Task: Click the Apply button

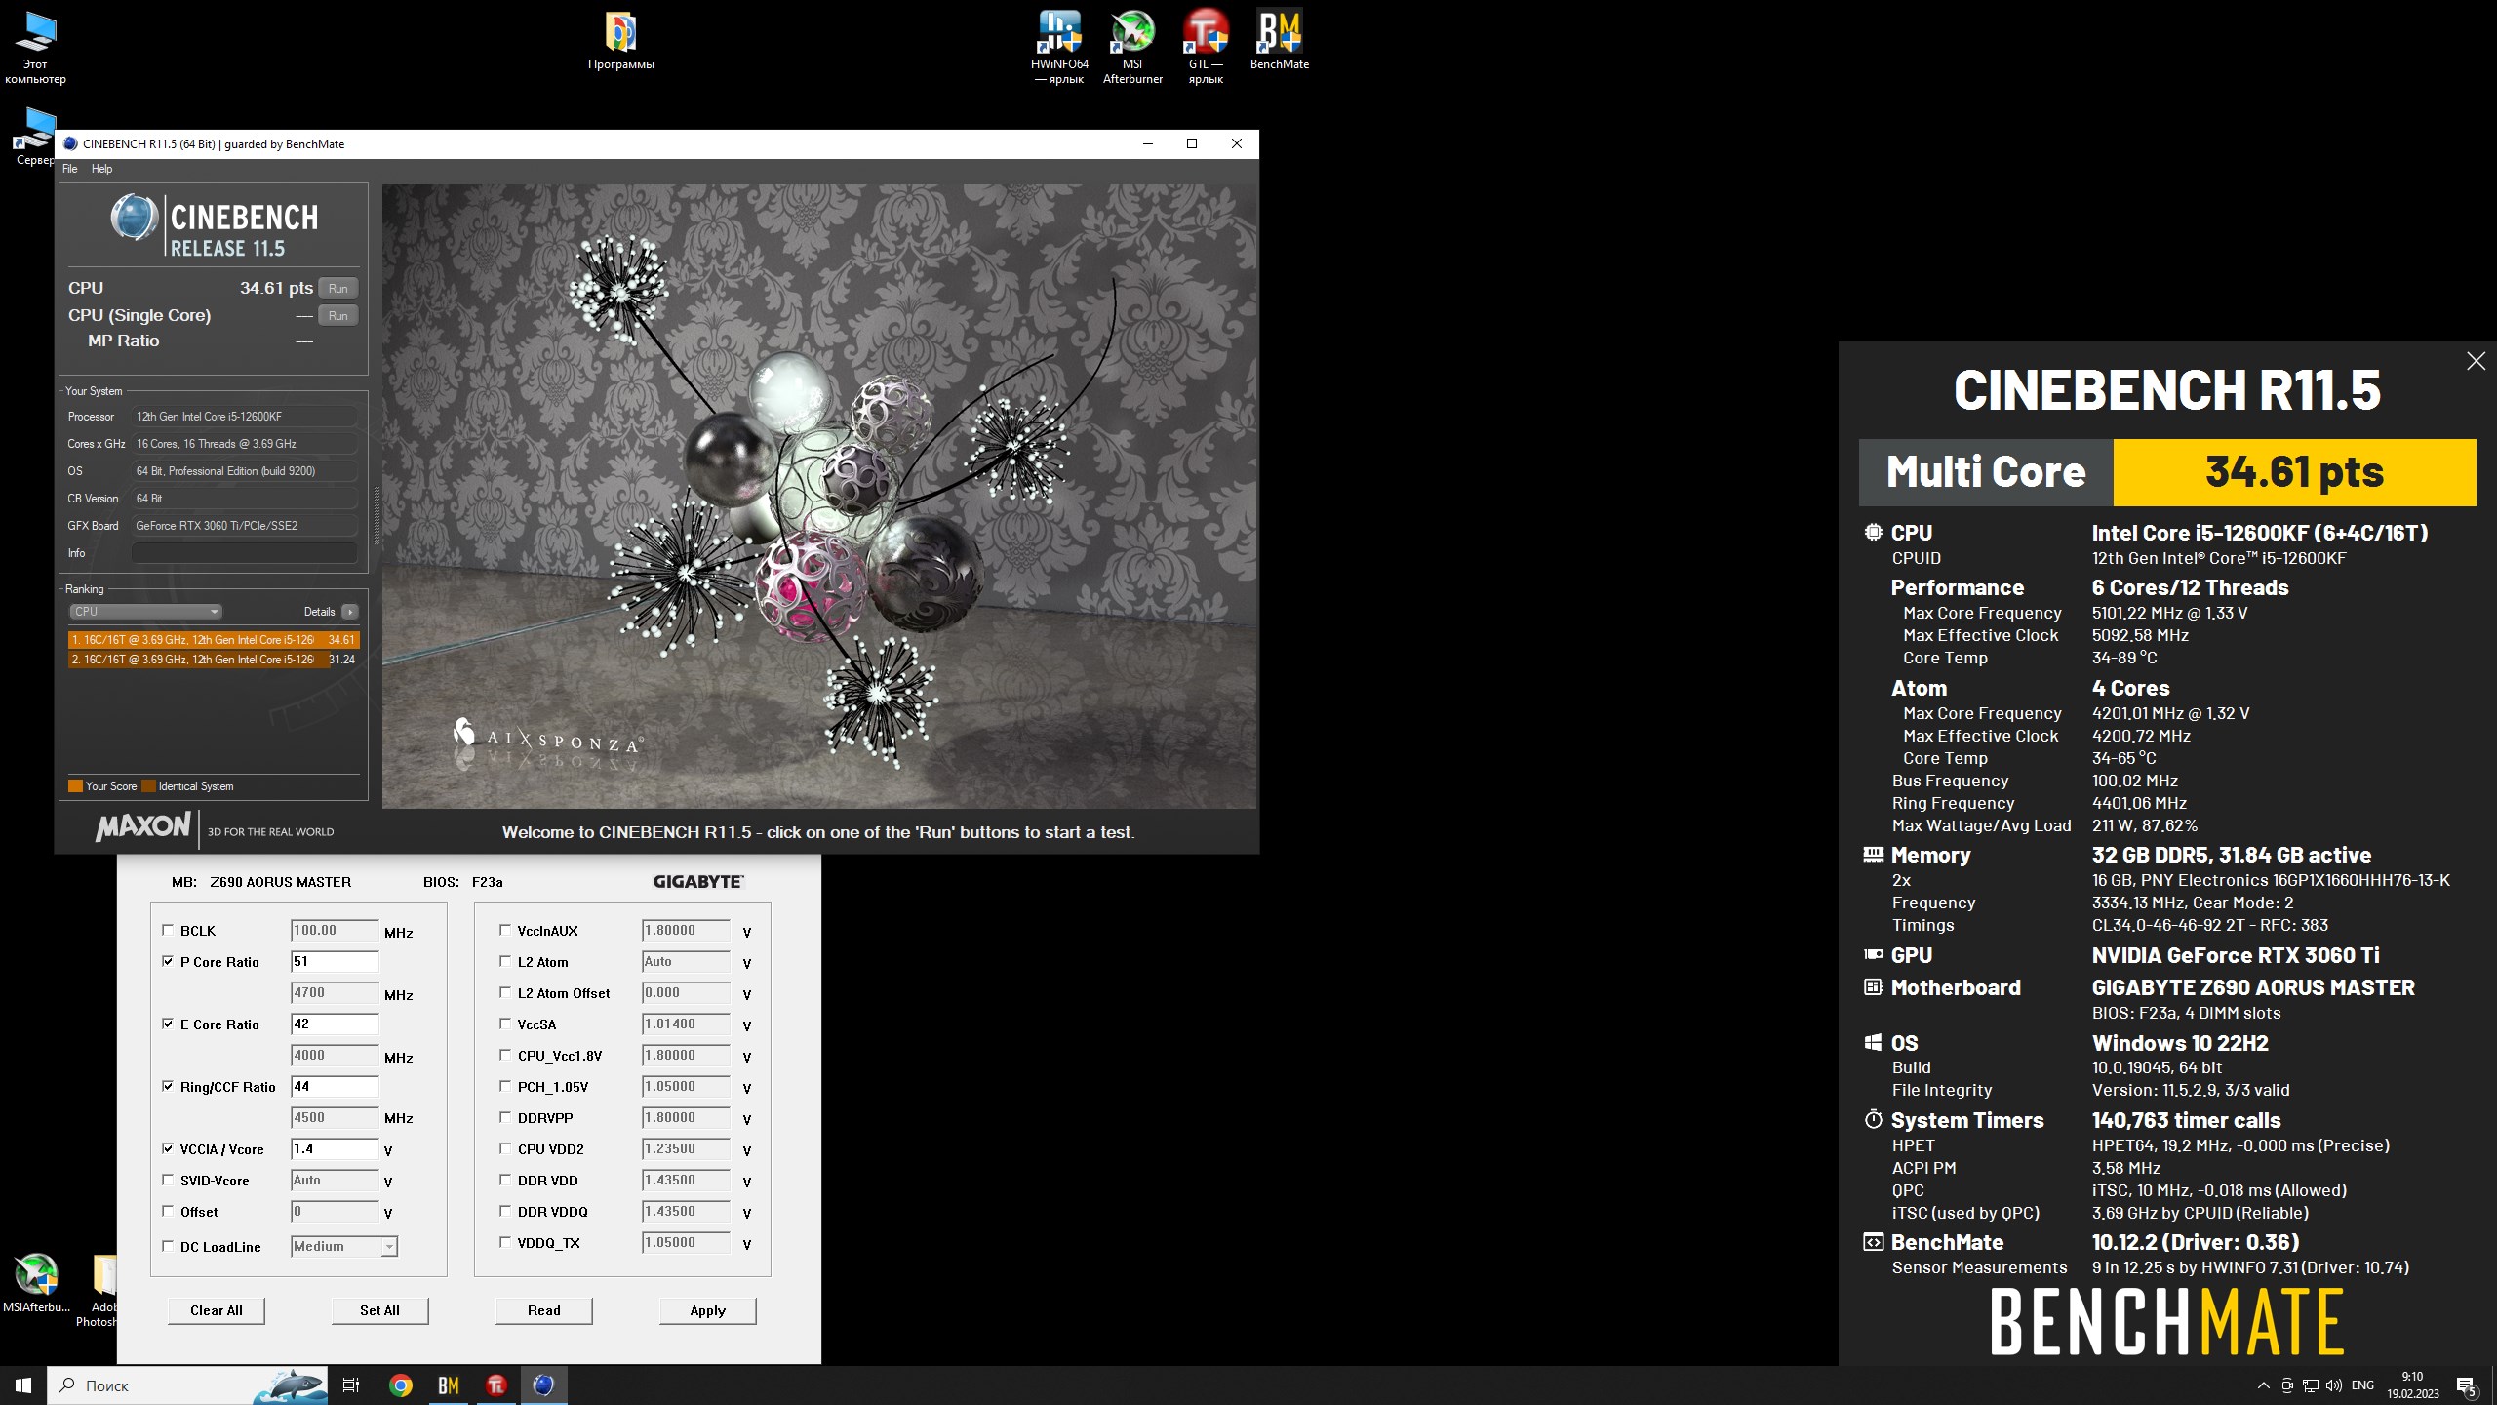Action: (707, 1310)
